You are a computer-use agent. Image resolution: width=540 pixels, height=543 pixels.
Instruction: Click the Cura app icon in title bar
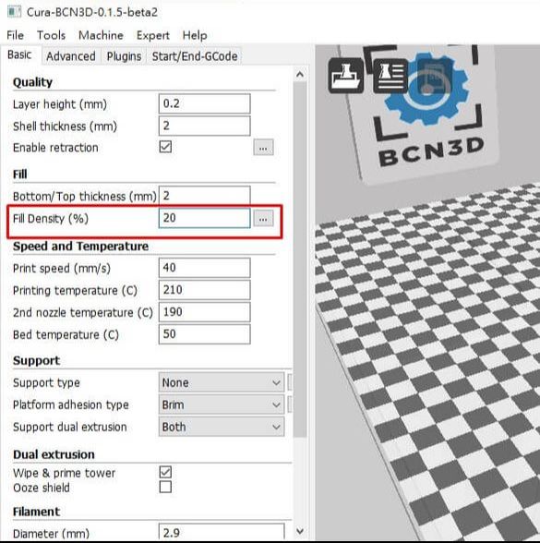(14, 11)
